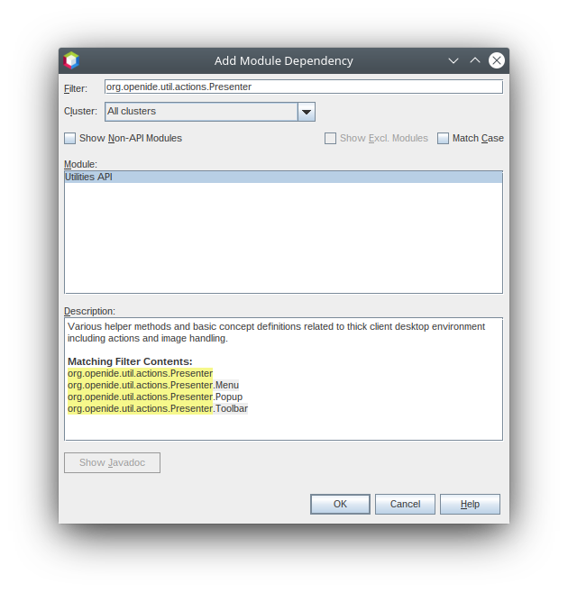Close the dialog with the X icon
The width and height of the screenshot is (568, 593).
tap(497, 60)
